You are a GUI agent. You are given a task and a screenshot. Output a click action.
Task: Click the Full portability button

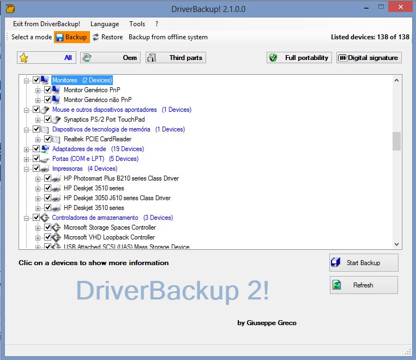[299, 58]
